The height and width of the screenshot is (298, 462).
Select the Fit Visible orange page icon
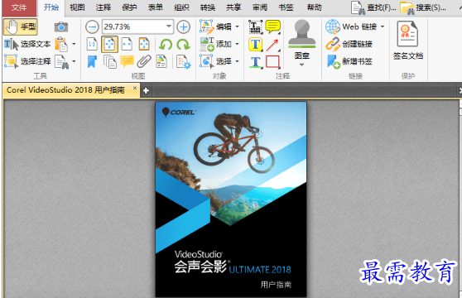tap(144, 45)
